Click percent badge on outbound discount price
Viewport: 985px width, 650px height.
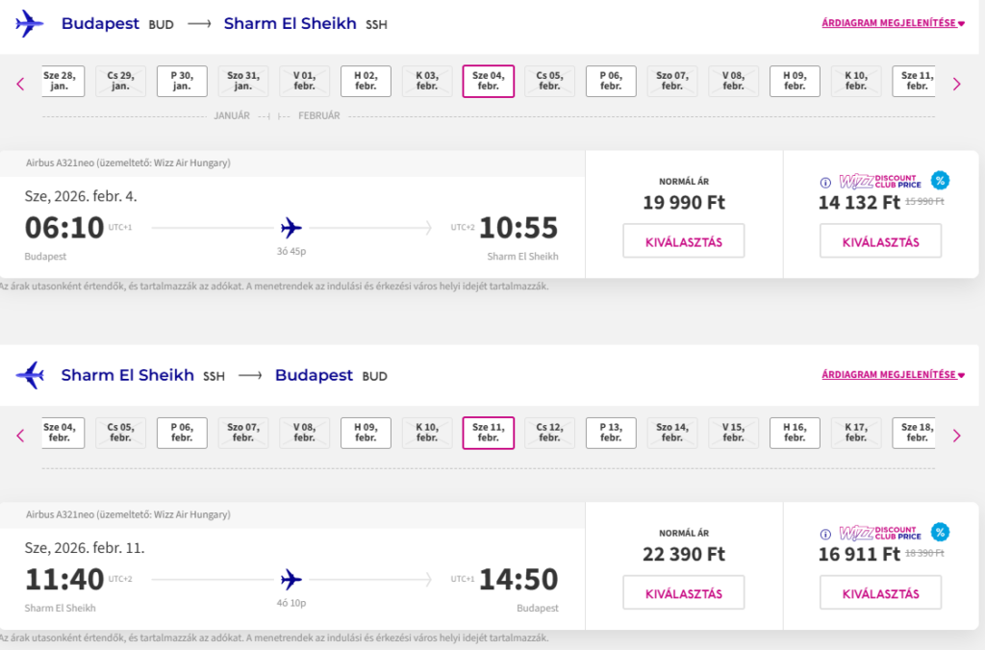(x=940, y=180)
